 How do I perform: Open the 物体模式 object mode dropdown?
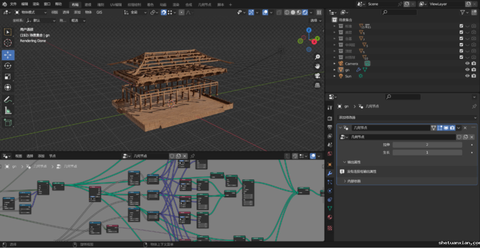click(x=31, y=12)
